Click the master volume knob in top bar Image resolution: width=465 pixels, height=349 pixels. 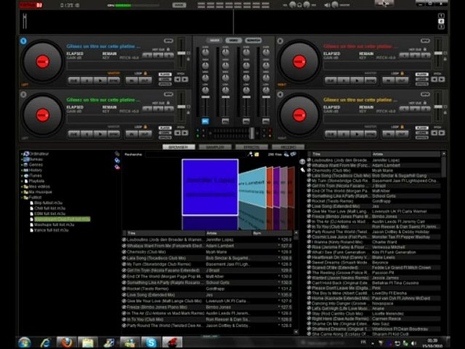pyautogui.click(x=335, y=5)
